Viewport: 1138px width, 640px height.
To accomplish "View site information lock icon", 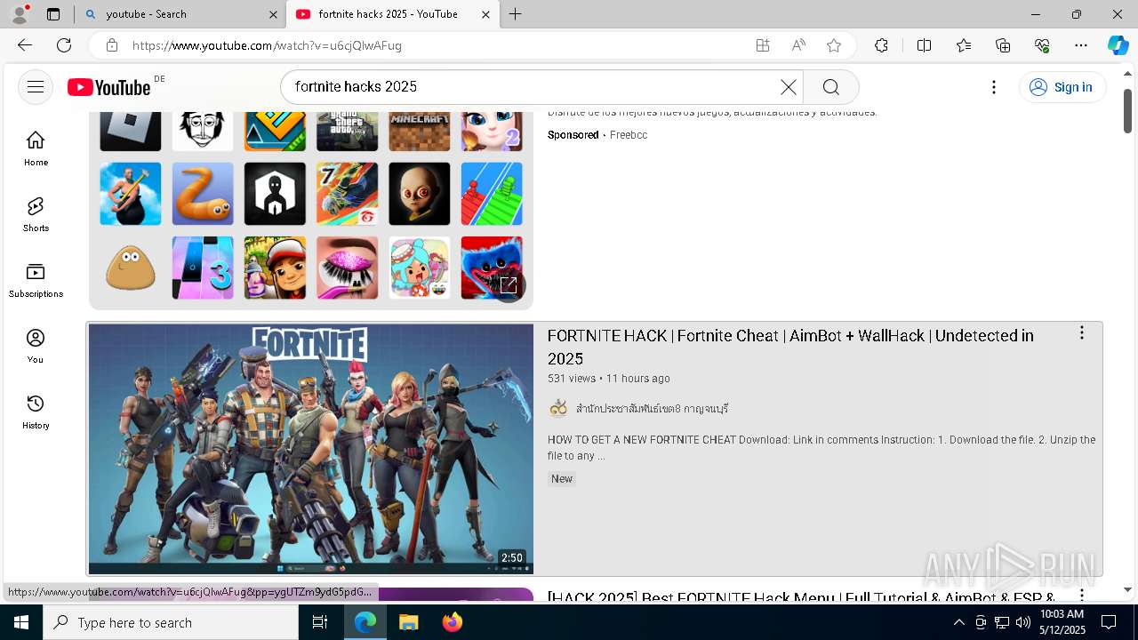I will 111,45.
